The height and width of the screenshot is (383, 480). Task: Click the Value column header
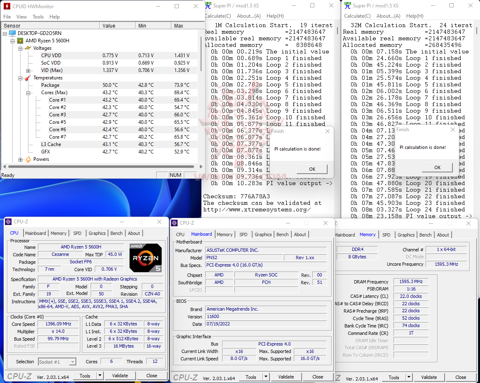[x=117, y=26]
